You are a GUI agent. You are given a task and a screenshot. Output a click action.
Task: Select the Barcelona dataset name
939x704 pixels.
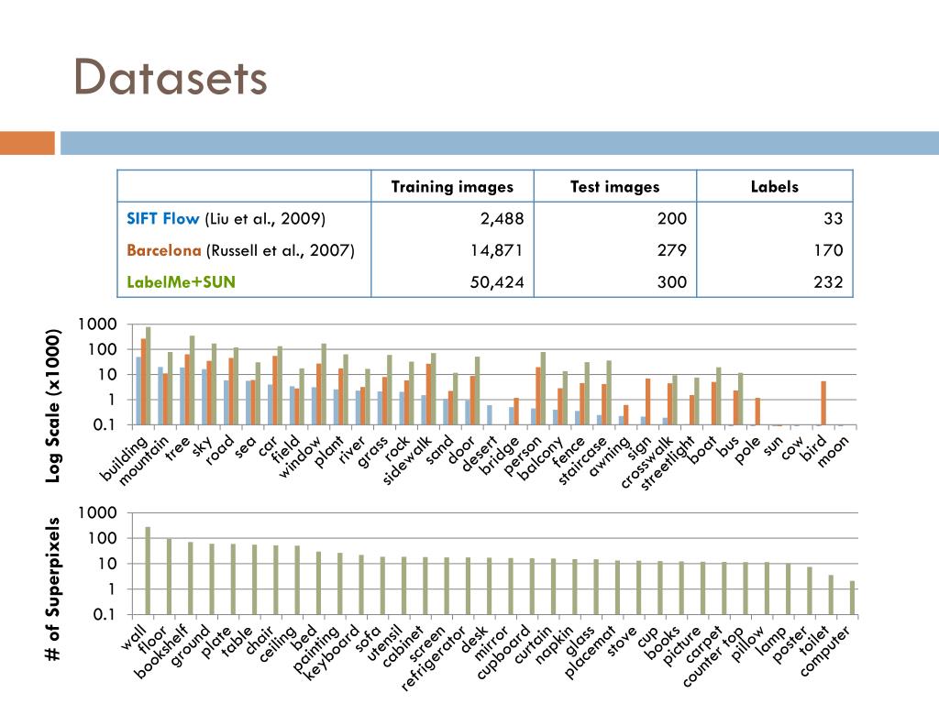tap(163, 250)
